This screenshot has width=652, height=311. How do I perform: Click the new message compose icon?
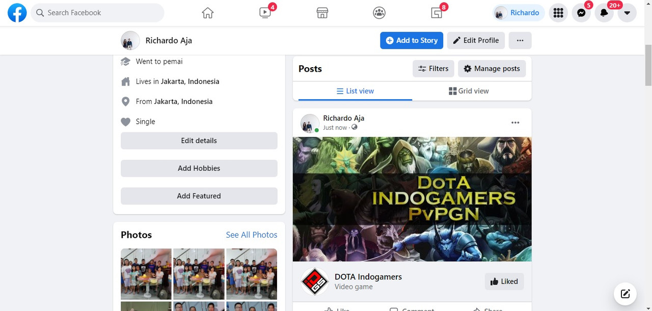(625, 294)
